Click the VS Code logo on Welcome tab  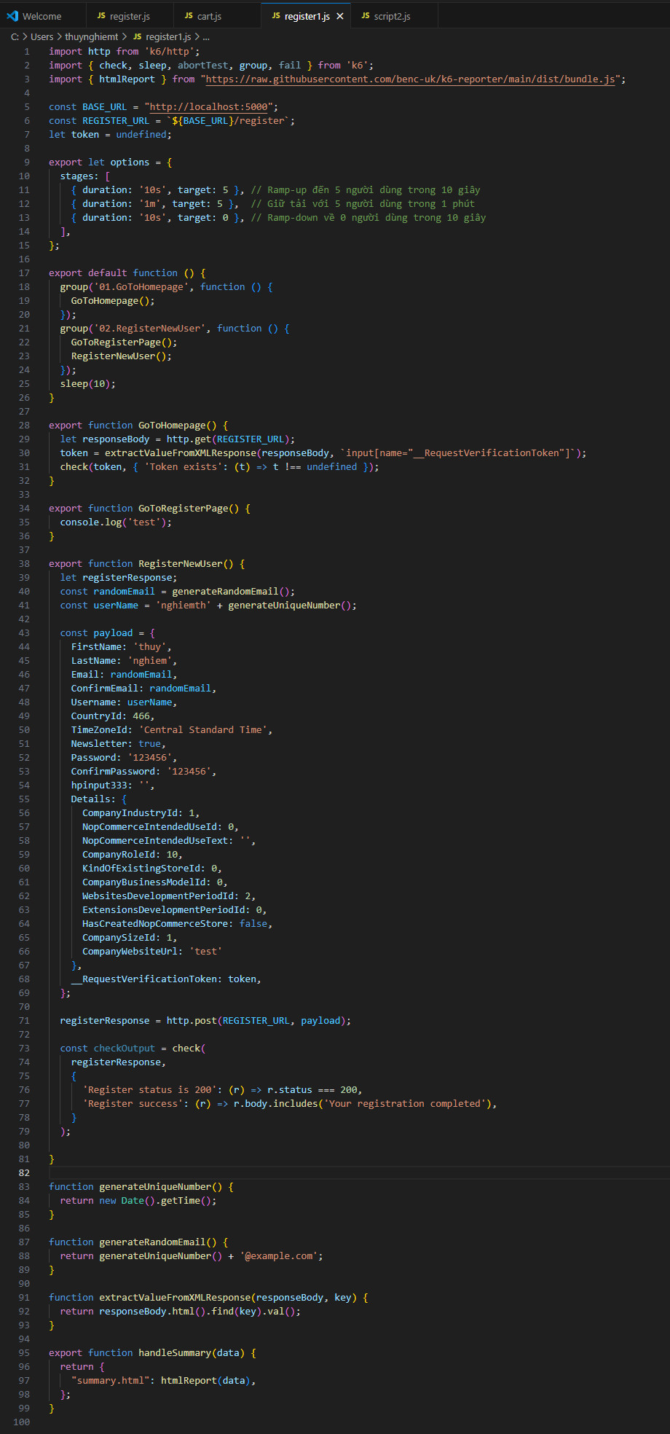tap(12, 15)
